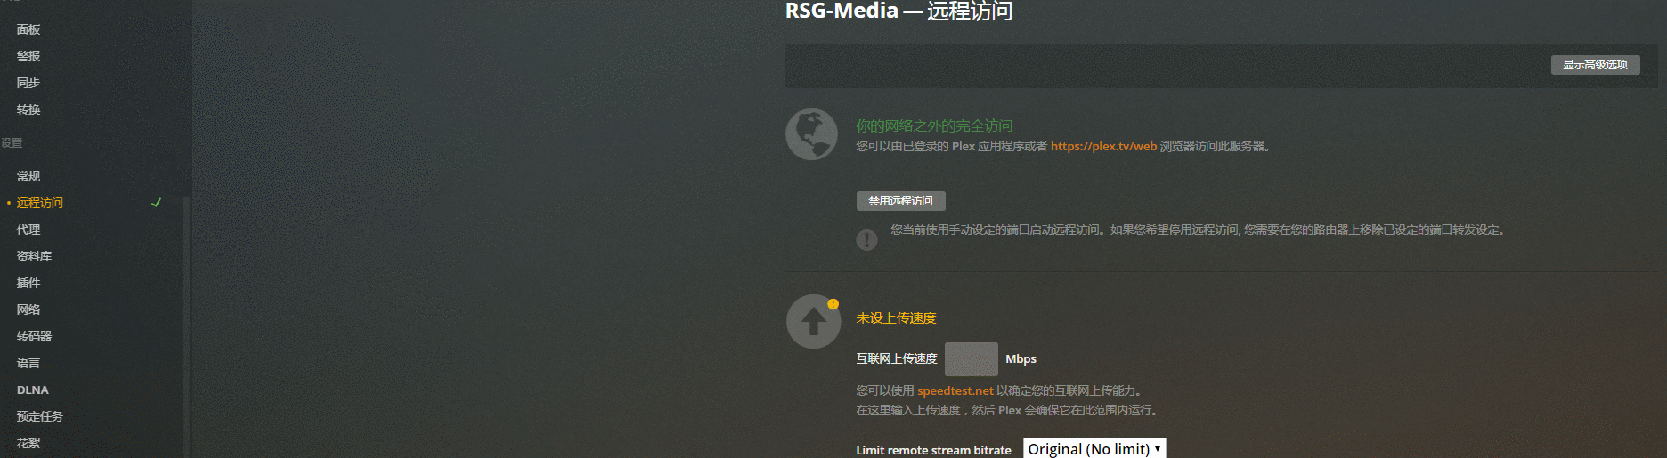1667x458 pixels.
Task: Open 插件 settings
Action: coord(28,283)
